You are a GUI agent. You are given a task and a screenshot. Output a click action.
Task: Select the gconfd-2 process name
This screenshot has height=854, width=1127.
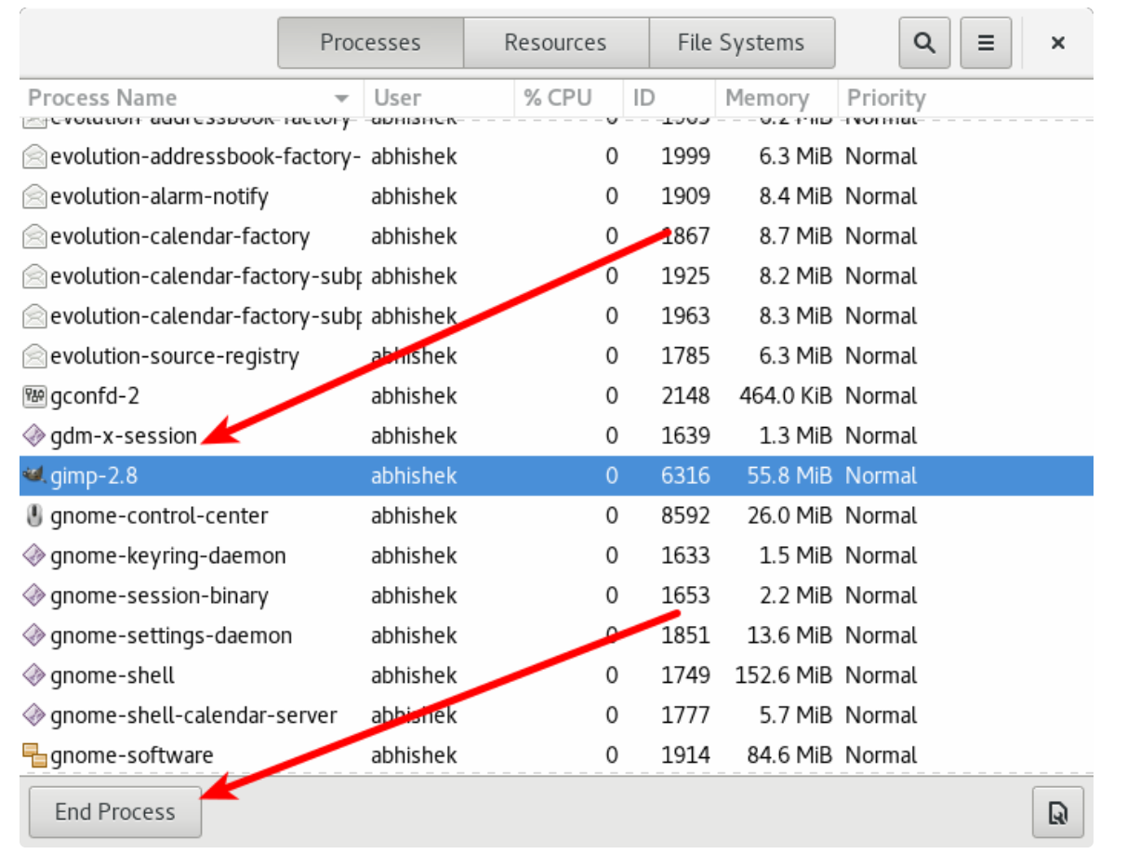[x=95, y=396]
